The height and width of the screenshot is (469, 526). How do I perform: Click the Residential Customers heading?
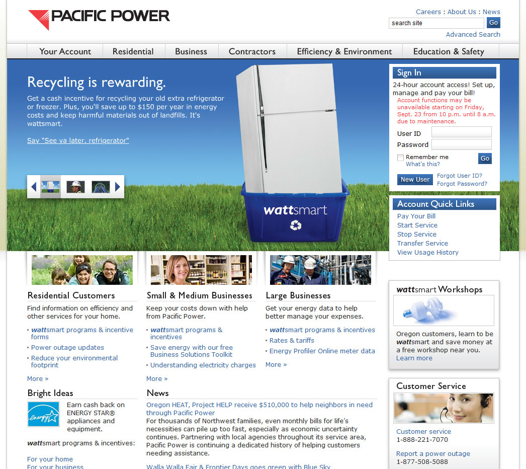71,295
